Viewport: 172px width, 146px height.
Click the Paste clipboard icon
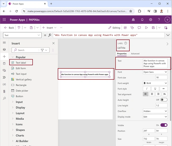point(31,28)
